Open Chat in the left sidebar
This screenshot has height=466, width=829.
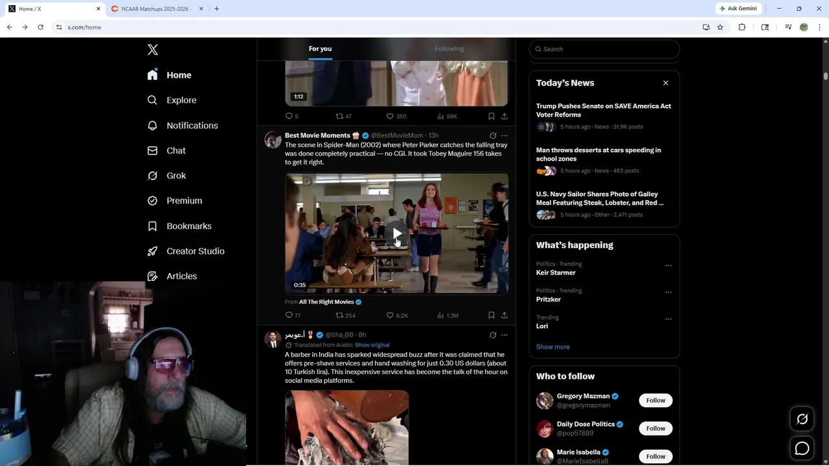166,151
